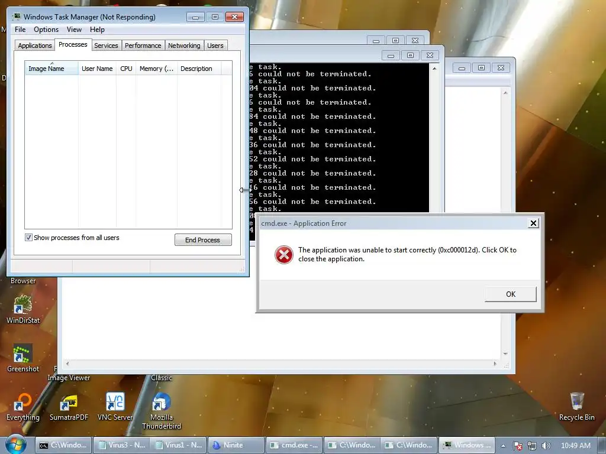Toggle Show processes from all users

click(x=28, y=238)
